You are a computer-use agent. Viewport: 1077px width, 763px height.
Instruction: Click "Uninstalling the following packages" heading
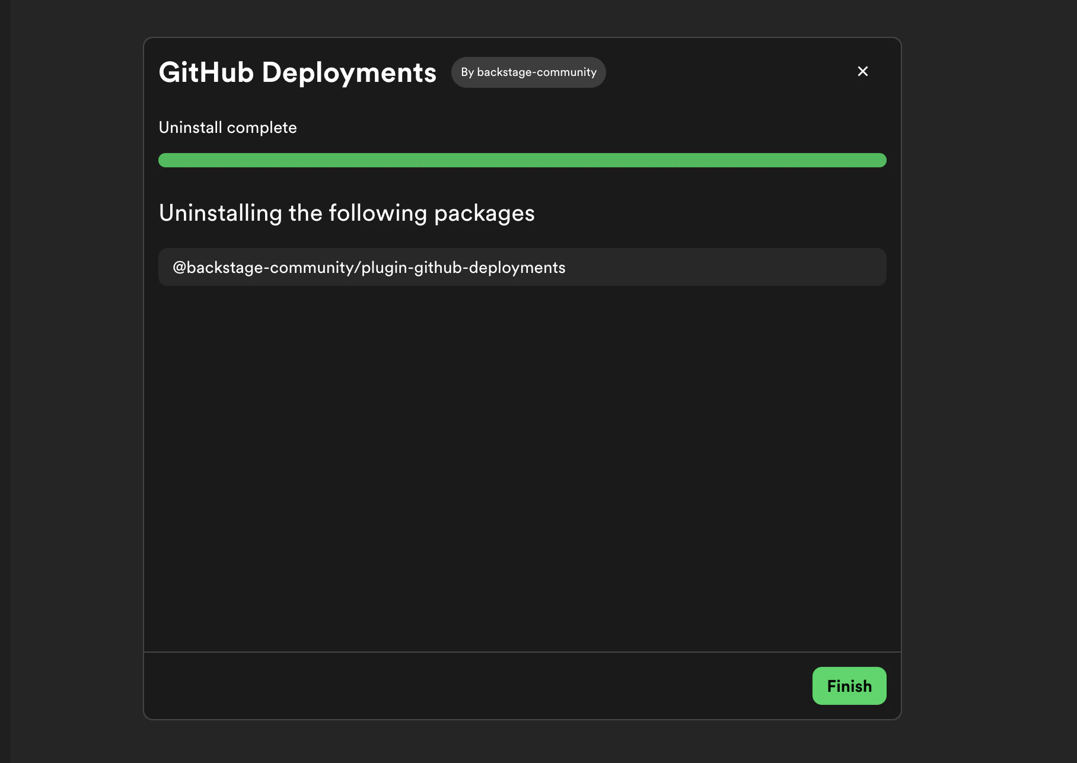(347, 213)
